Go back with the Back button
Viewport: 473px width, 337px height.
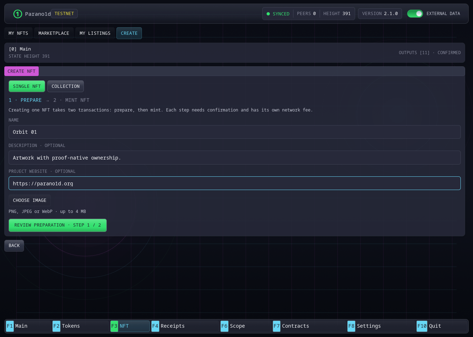[14, 246]
